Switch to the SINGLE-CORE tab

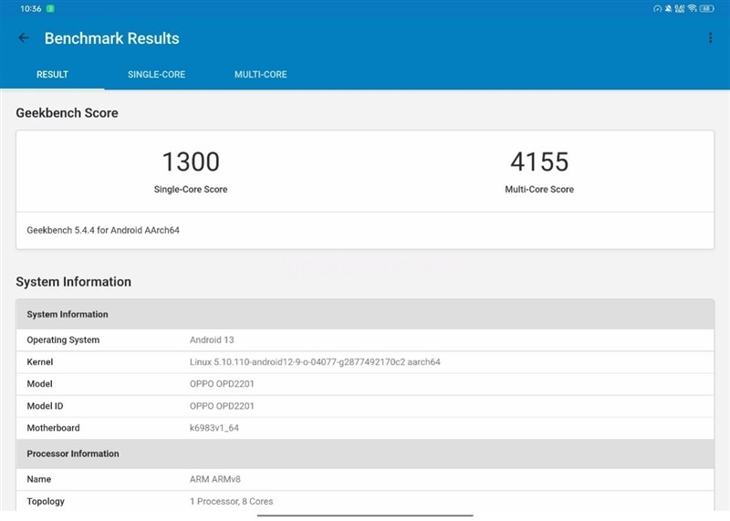(x=156, y=75)
